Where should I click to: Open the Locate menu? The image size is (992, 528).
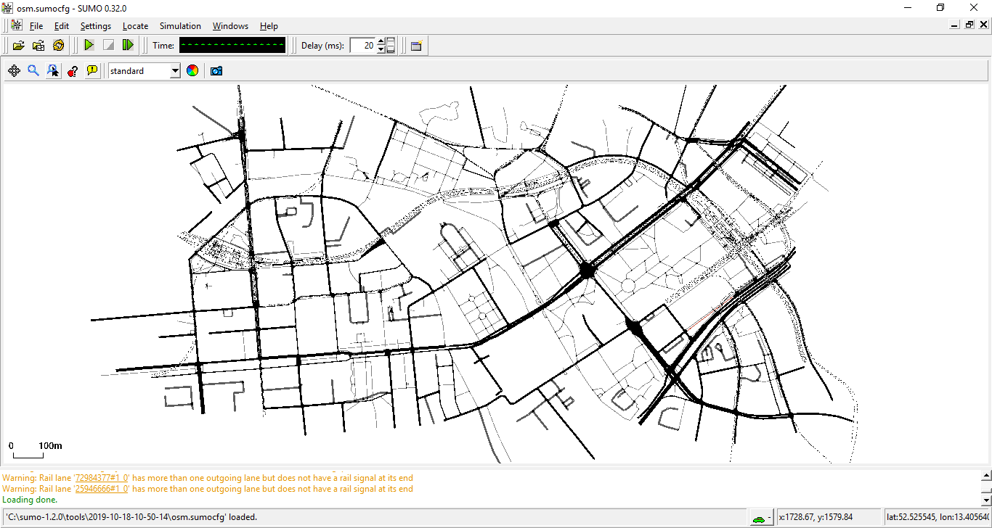[x=135, y=26]
